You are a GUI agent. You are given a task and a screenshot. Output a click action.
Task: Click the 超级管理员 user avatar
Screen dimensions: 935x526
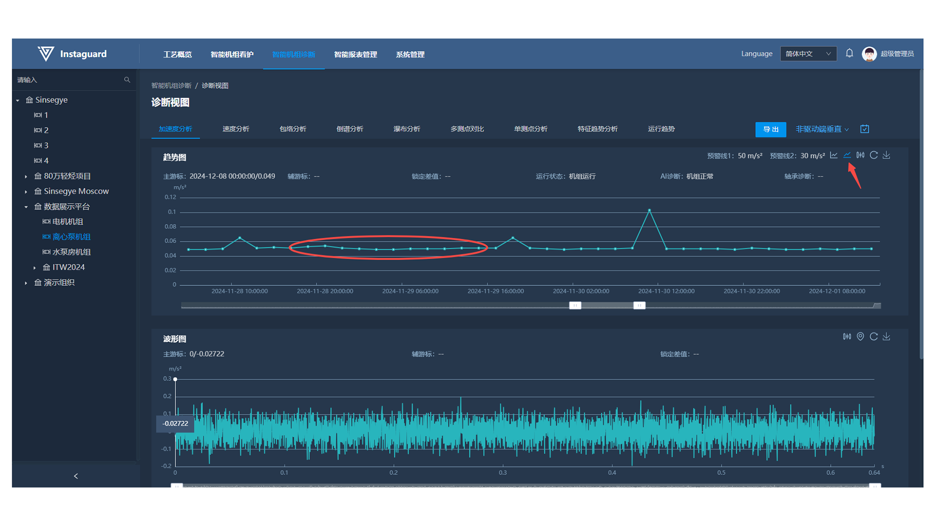(x=869, y=54)
